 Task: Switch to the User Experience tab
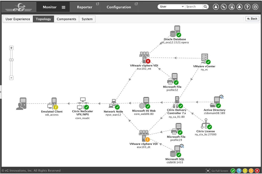(18, 19)
